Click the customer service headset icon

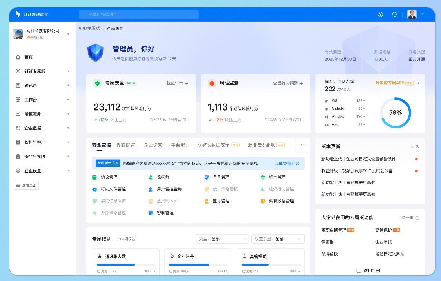[x=394, y=14]
